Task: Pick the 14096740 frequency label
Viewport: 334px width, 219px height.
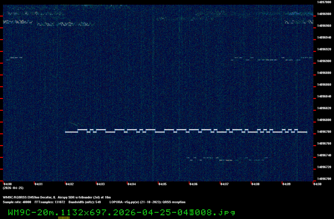Action: pos(324,155)
